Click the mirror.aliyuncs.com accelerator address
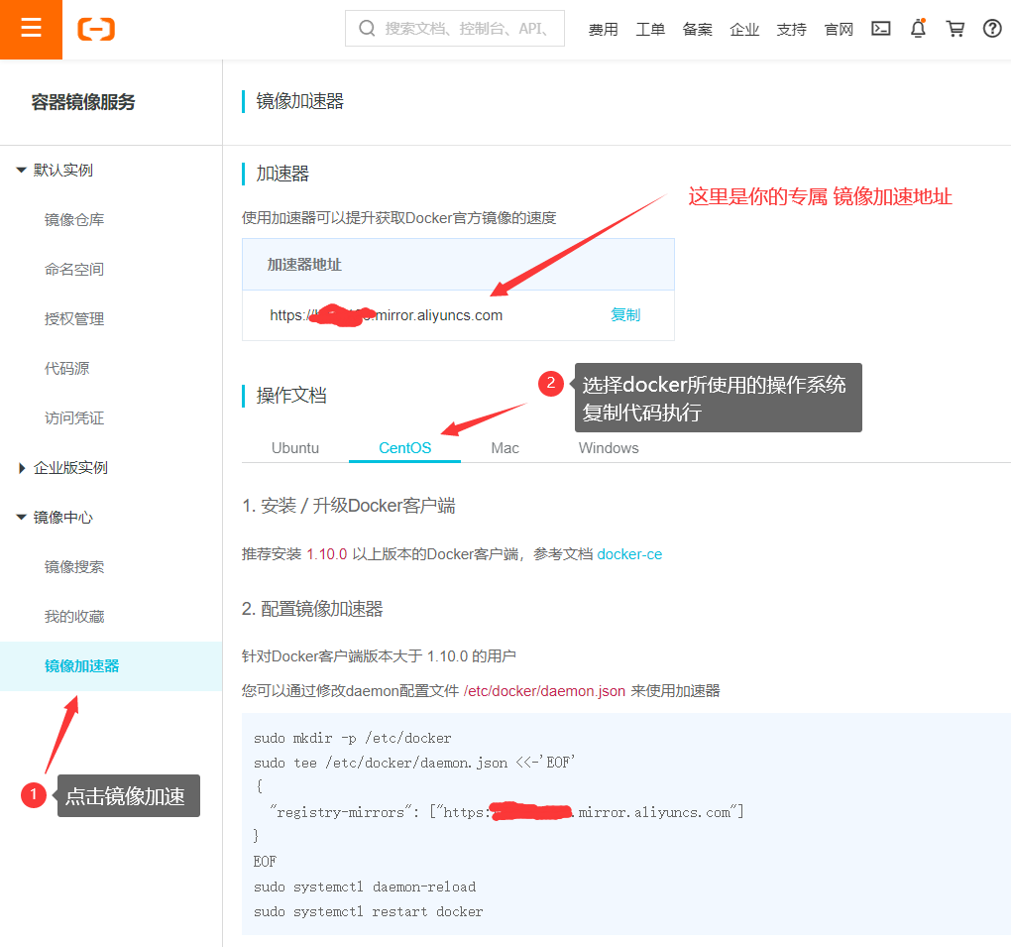The image size is (1011, 947). [x=387, y=315]
